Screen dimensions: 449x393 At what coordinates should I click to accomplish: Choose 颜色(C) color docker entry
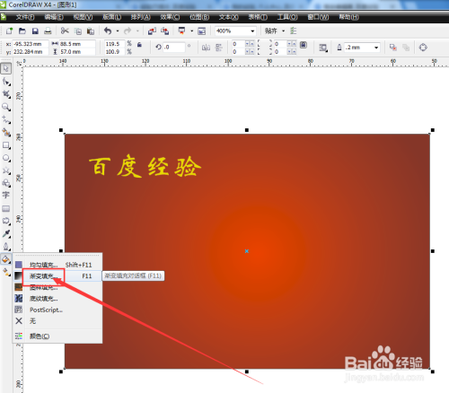point(57,336)
